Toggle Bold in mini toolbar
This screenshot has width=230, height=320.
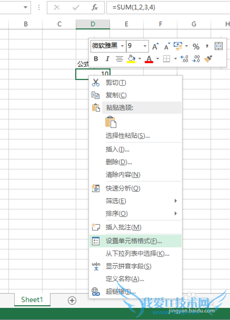96,59
